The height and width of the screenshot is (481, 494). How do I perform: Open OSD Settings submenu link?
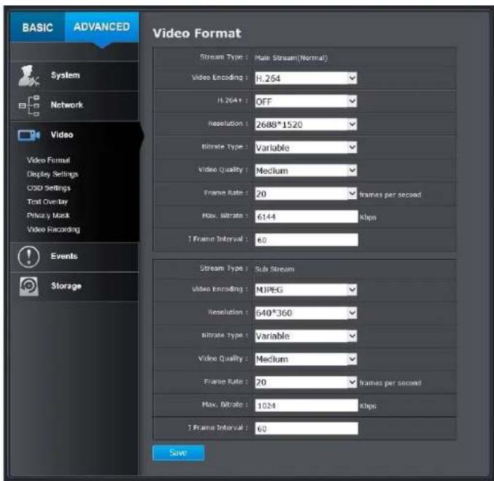(48, 188)
